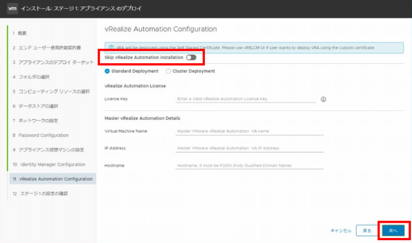412x243 pixels.
Task: Open step 8 Password Configuration
Action: 41,135
